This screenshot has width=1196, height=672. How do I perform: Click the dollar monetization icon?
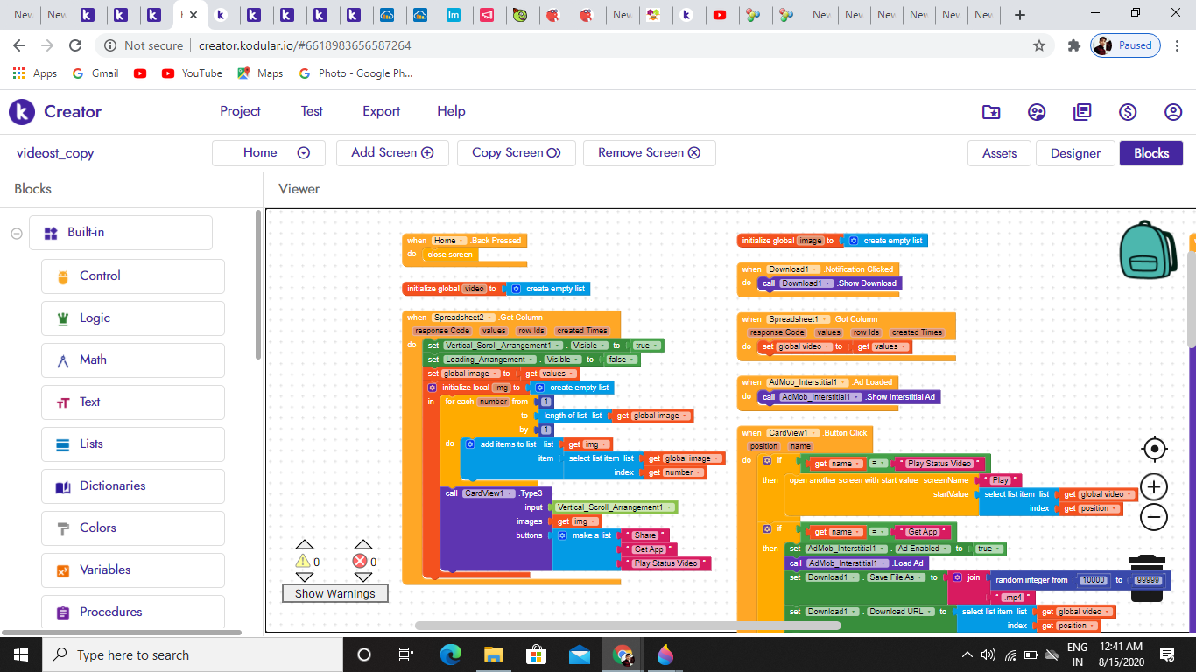[1128, 112]
